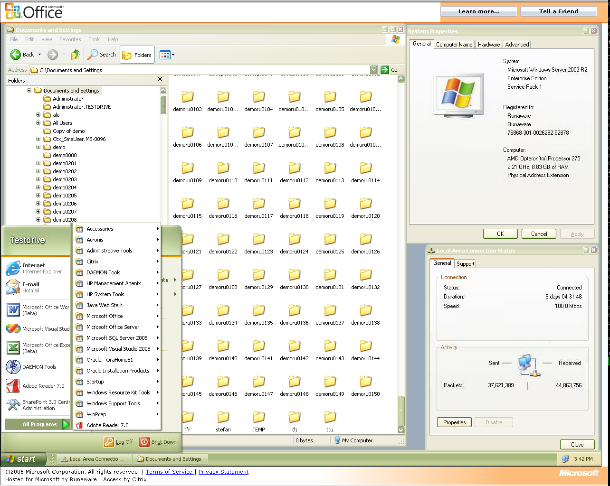This screenshot has width=610, height=486.
Task: Toggle the Folders pane button
Action: pyautogui.click(x=137, y=55)
